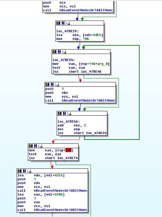Click the 'dec ebp' instruction
The height and width of the screenshot is (217, 162).
coord(69,129)
